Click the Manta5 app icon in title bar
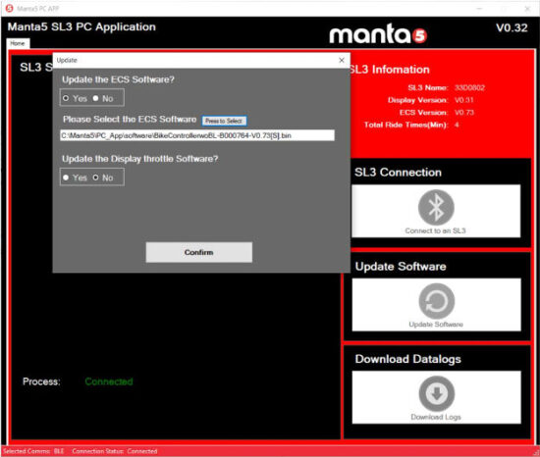540x457 pixels. click(9, 8)
